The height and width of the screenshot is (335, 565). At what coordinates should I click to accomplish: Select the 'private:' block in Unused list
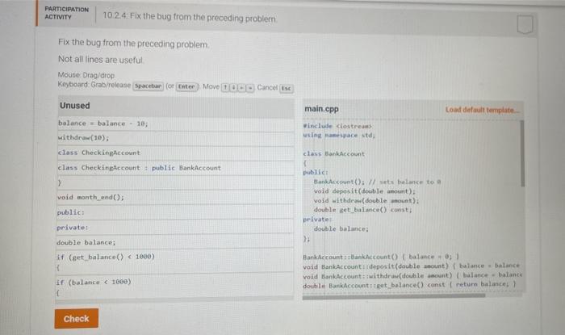(175, 228)
